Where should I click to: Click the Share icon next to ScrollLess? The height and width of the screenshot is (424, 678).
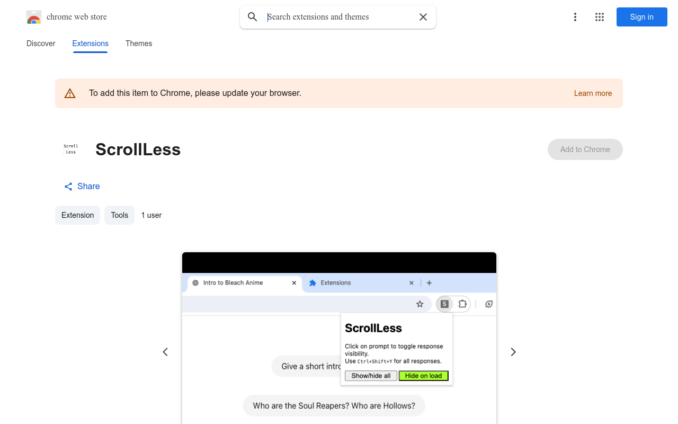[x=68, y=186]
